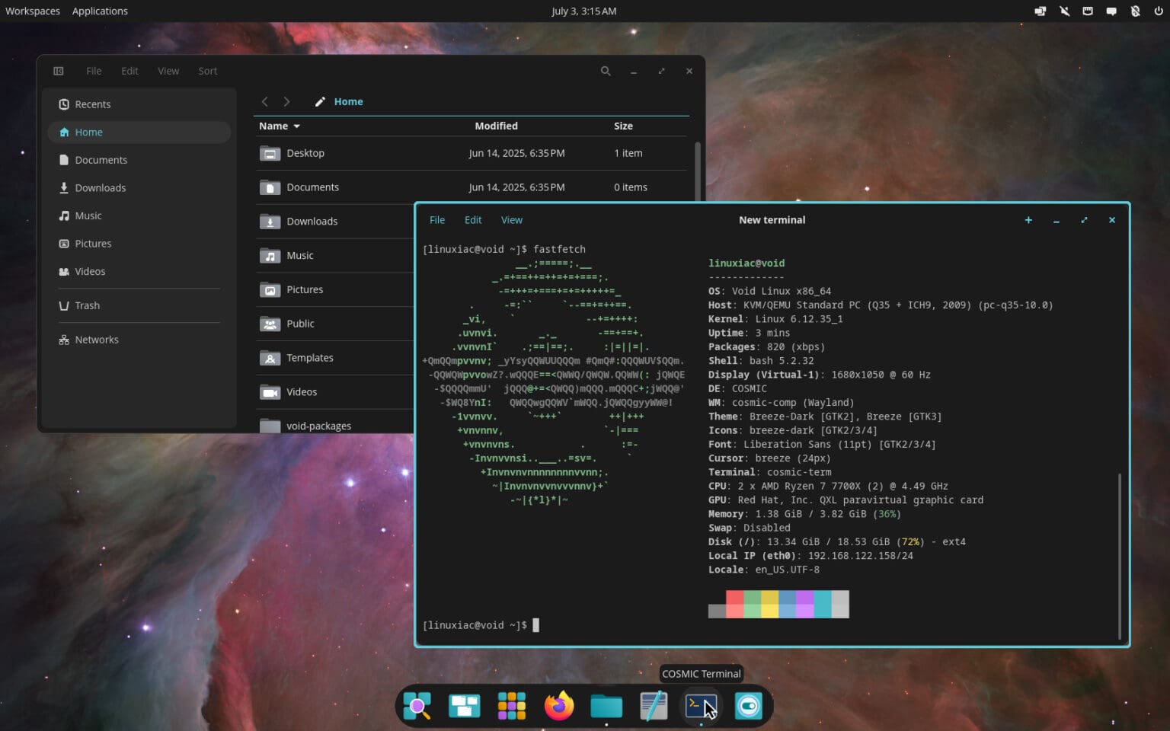Image resolution: width=1170 pixels, height=731 pixels.
Task: Launch Firefox from the dock
Action: [559, 706]
